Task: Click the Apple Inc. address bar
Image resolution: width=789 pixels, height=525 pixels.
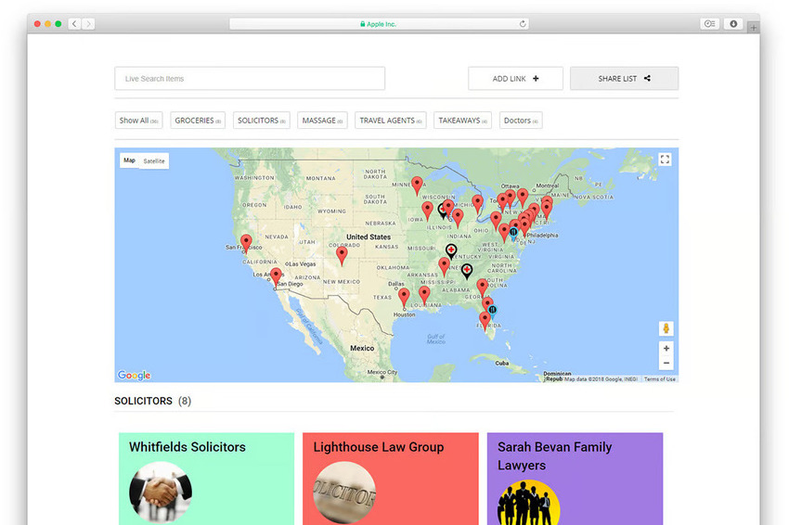Action: 379,23
